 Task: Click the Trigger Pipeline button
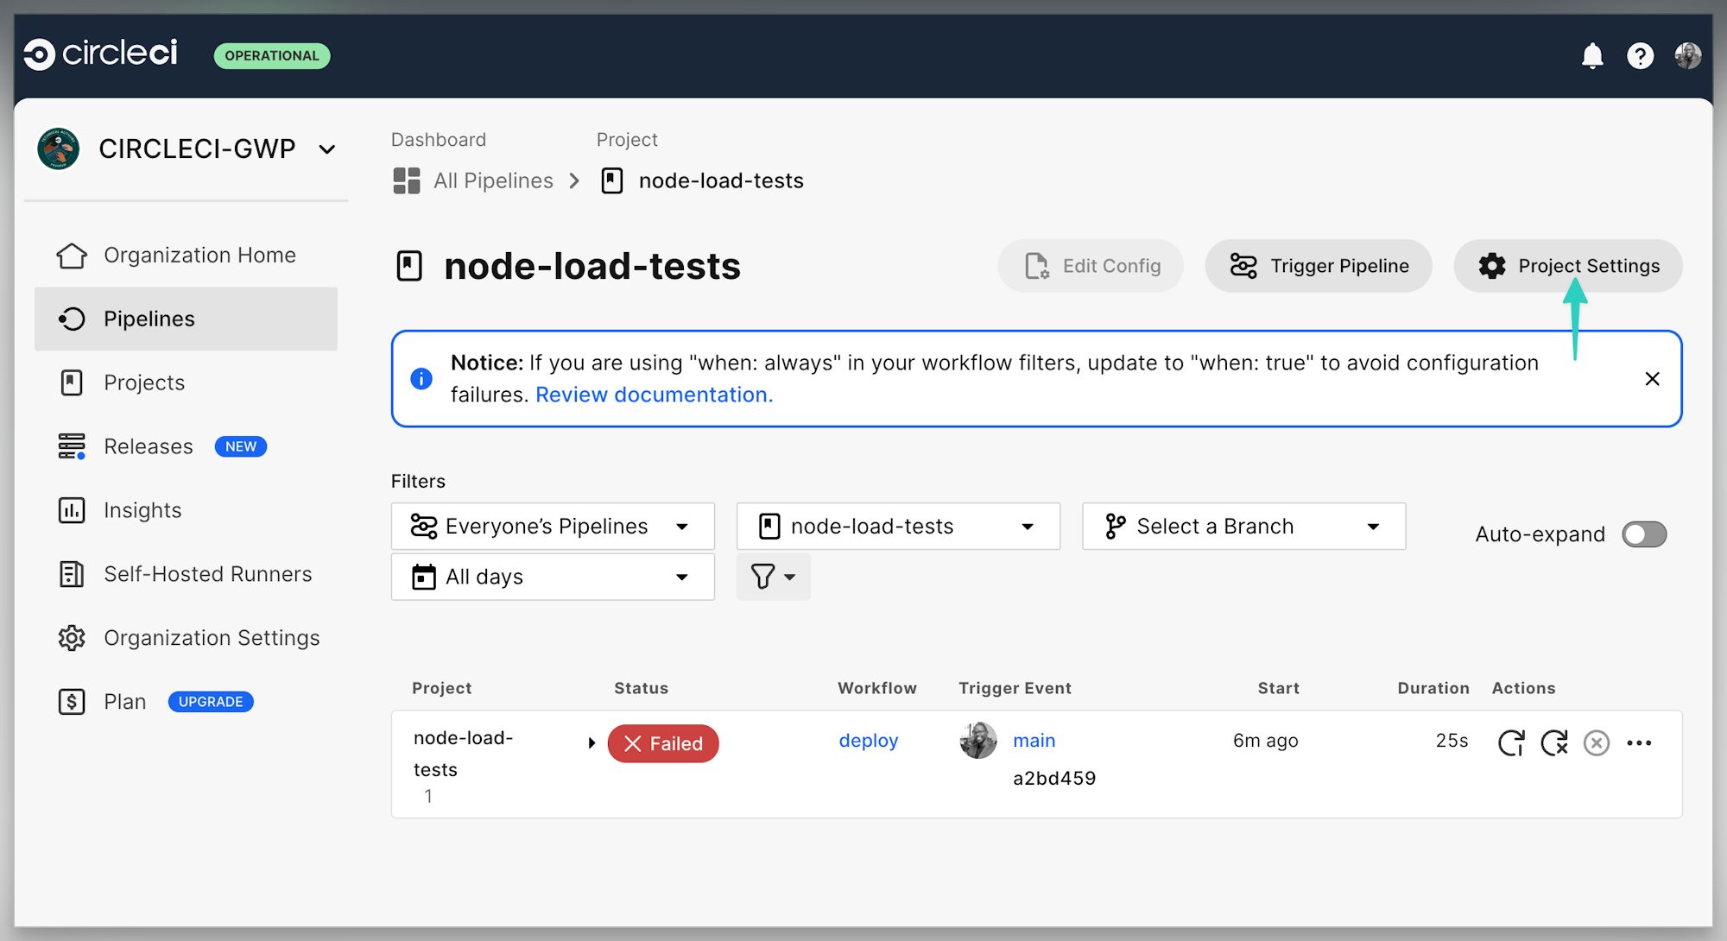pyautogui.click(x=1319, y=266)
